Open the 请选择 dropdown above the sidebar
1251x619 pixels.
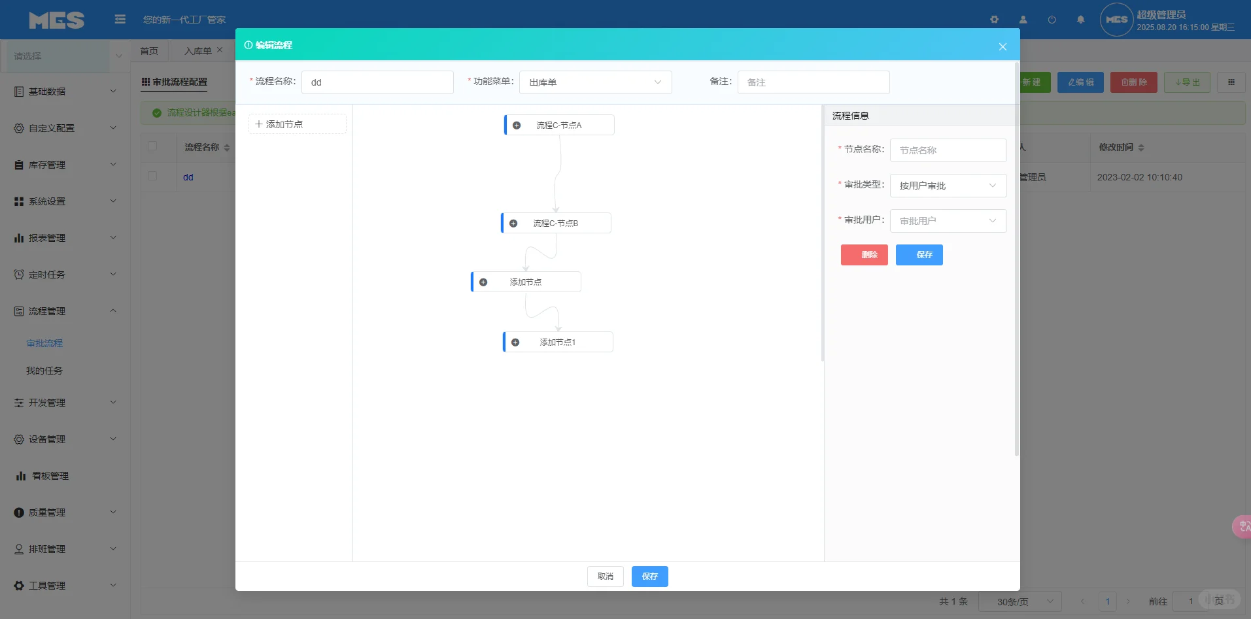click(65, 56)
